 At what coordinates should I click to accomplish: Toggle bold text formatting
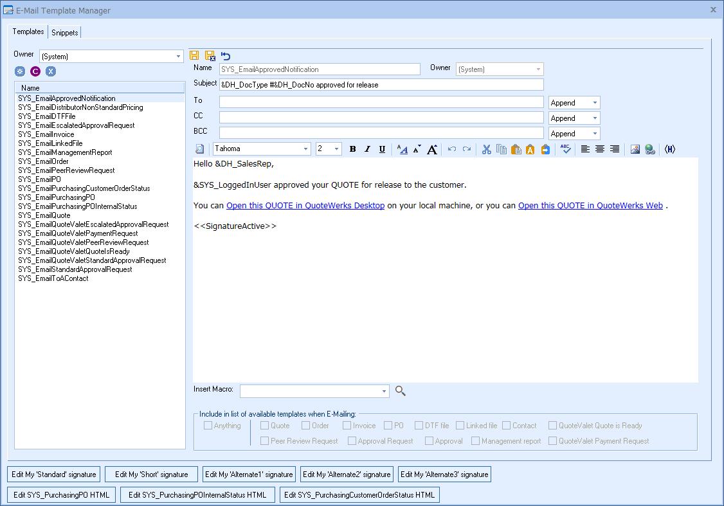352,149
